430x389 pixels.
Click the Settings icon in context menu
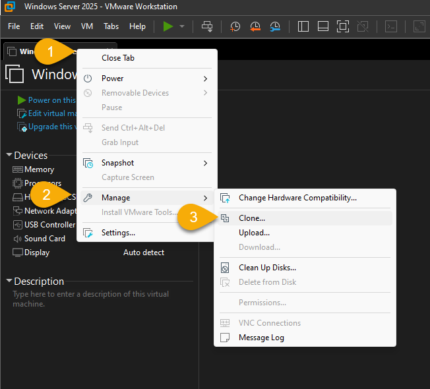click(x=88, y=233)
